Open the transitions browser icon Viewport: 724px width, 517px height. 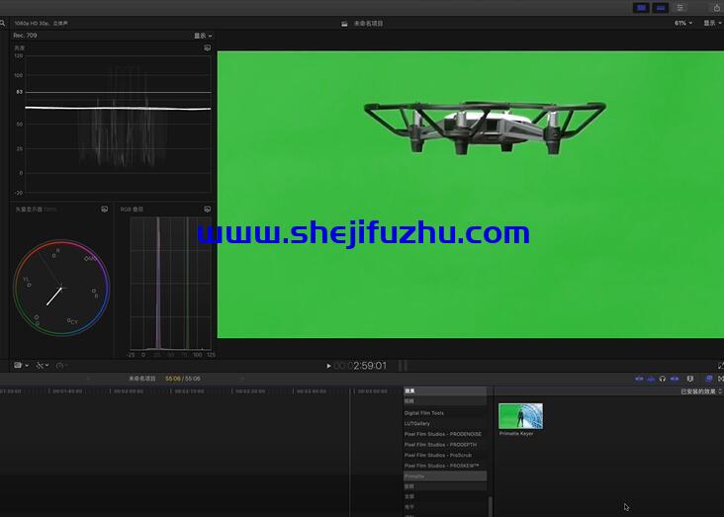(721, 379)
